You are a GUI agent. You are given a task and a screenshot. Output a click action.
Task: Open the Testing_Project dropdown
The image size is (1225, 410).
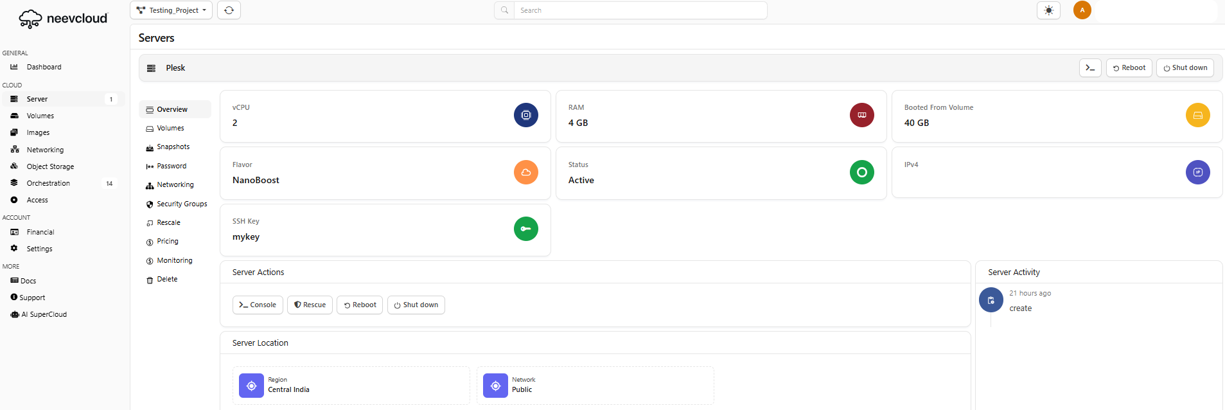171,10
